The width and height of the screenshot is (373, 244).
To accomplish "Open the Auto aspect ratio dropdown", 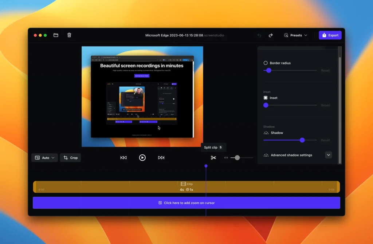I will [x=44, y=157].
